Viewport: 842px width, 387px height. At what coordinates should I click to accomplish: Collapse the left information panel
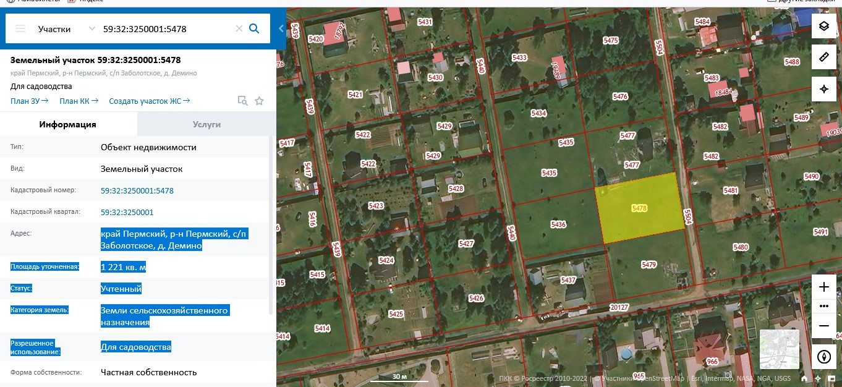281,28
